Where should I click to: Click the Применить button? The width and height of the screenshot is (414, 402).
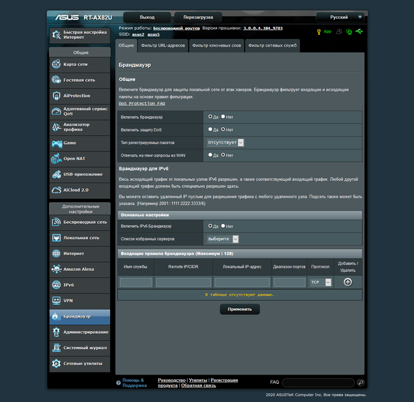(x=240, y=310)
